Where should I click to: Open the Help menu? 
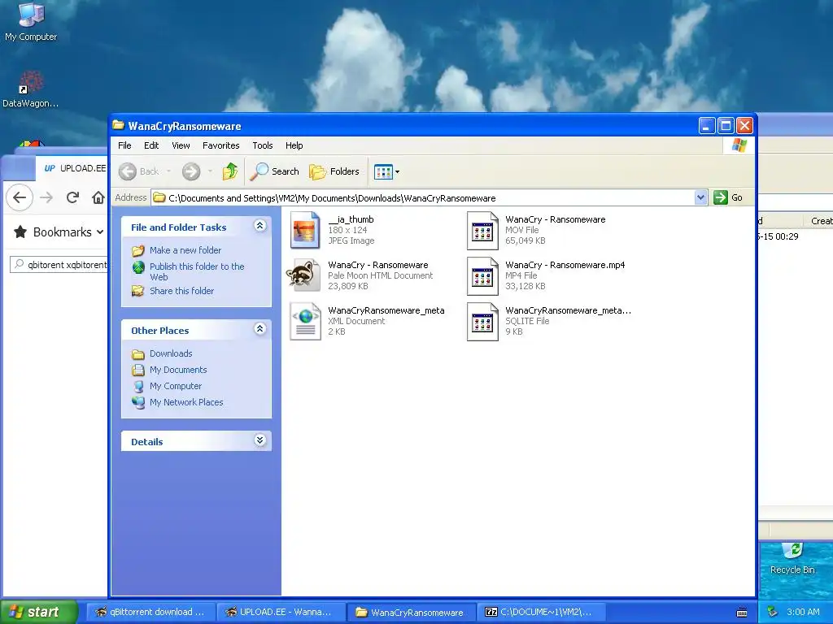click(x=294, y=145)
